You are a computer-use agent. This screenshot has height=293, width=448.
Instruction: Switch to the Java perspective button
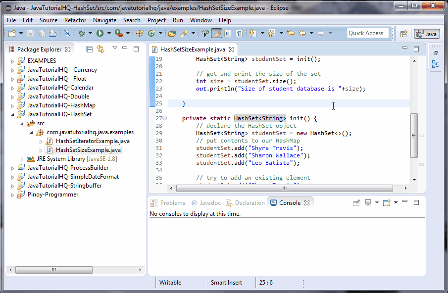click(x=426, y=34)
